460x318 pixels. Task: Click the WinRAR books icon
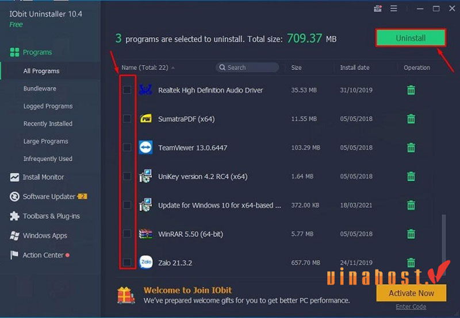(x=145, y=234)
